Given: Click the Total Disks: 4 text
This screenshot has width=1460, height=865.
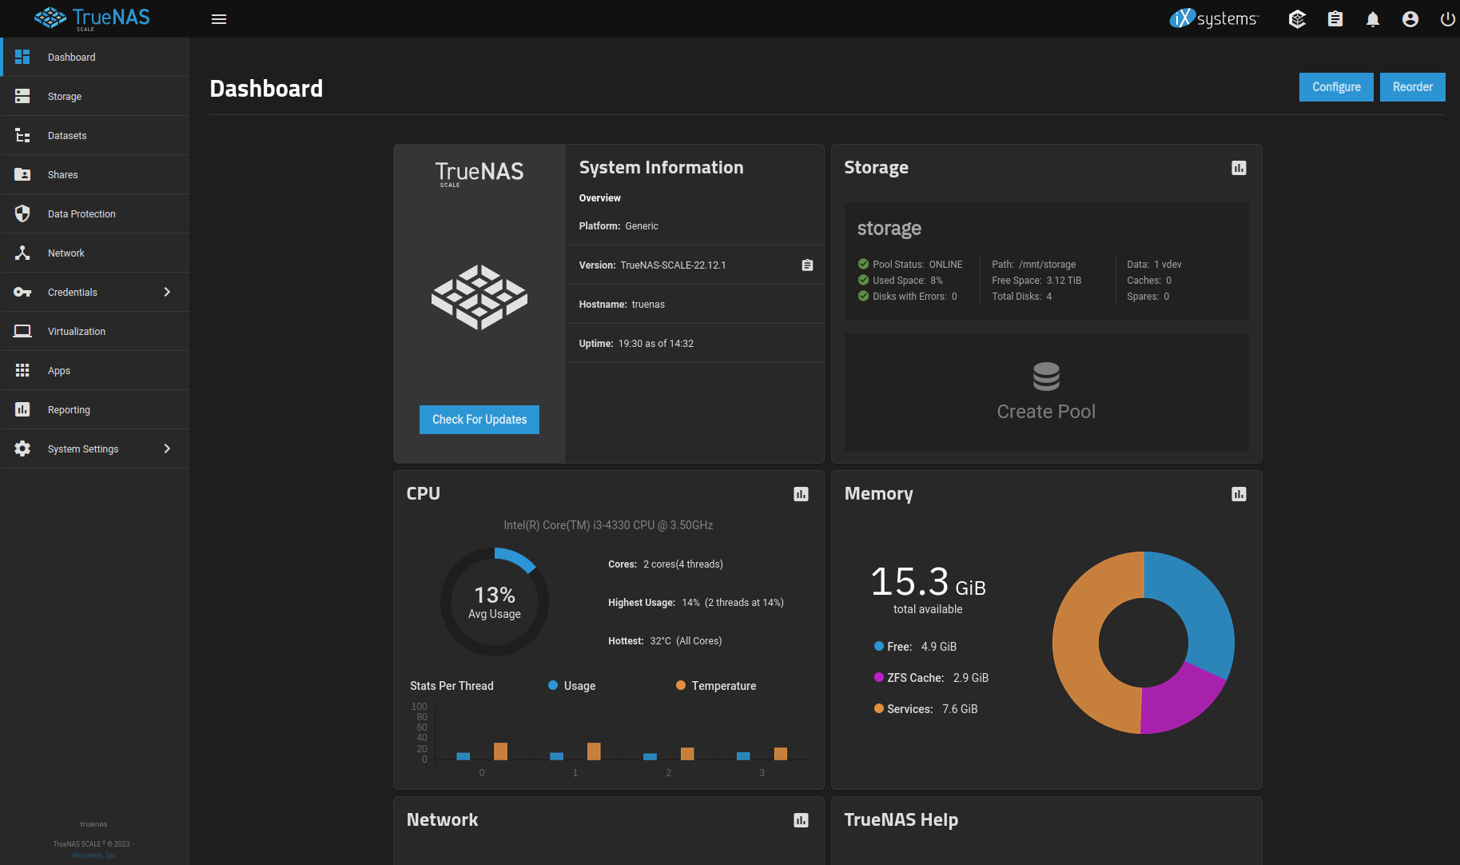Looking at the screenshot, I should tap(1021, 297).
